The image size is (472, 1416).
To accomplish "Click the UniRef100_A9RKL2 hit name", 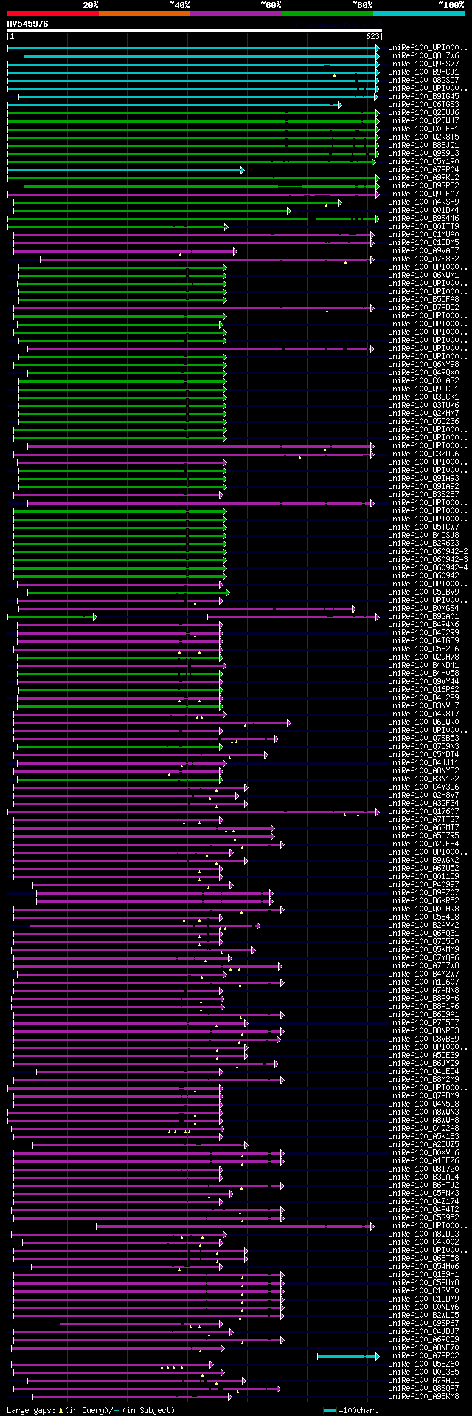I will tap(423, 178).
